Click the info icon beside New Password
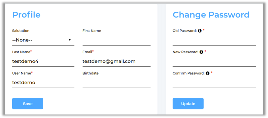Viewport: 268px width, 118px height. click(x=201, y=52)
